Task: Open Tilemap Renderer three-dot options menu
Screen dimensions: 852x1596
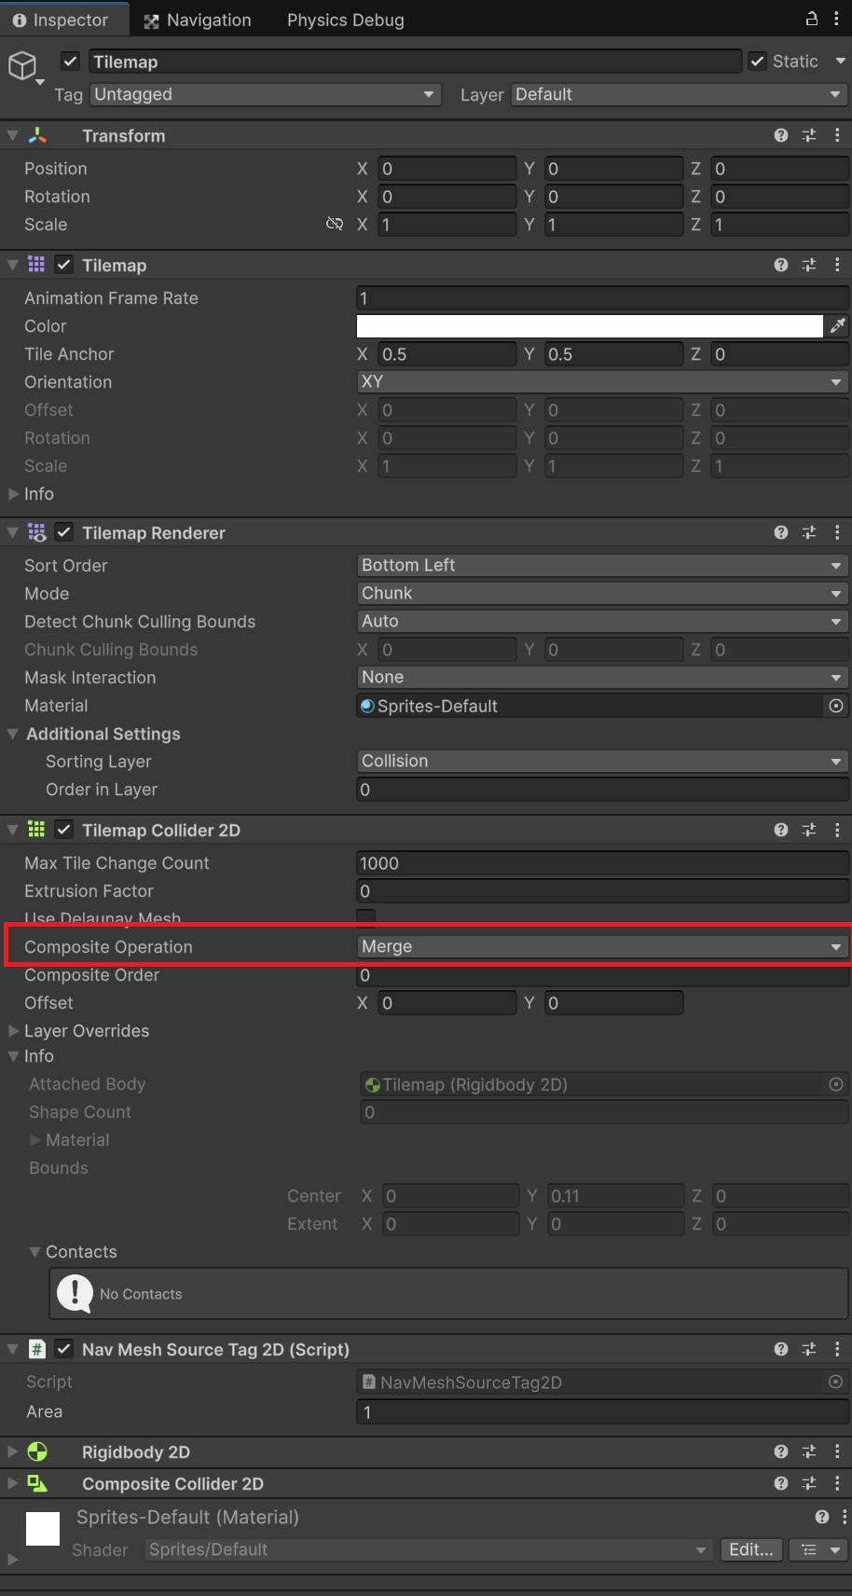Action: point(837,532)
